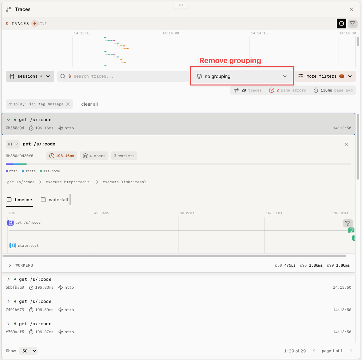Toggle the funnel filter icon beside the crosshair
Viewport: 362px width, 360px height.
coord(352,24)
